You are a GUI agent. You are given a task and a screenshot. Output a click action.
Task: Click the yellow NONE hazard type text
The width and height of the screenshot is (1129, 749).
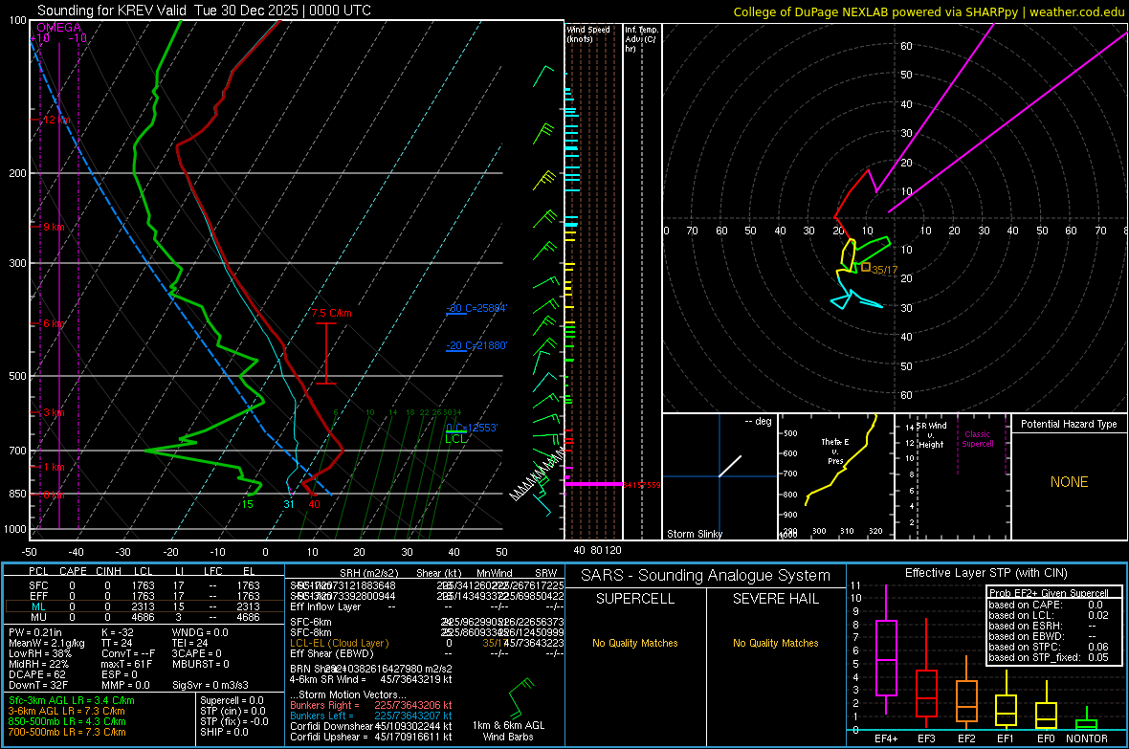1070,482
